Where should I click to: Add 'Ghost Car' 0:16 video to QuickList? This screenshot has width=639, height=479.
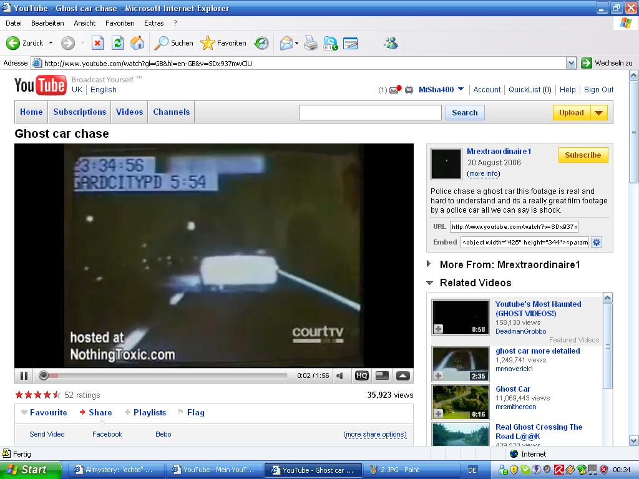tap(439, 414)
